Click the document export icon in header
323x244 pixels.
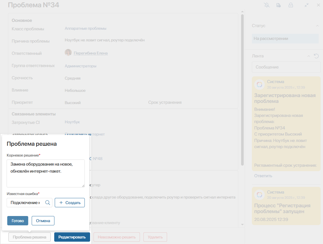[x=278, y=5]
